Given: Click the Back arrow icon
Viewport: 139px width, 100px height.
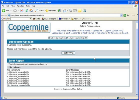Looking at the screenshot, I should pos(4,11).
